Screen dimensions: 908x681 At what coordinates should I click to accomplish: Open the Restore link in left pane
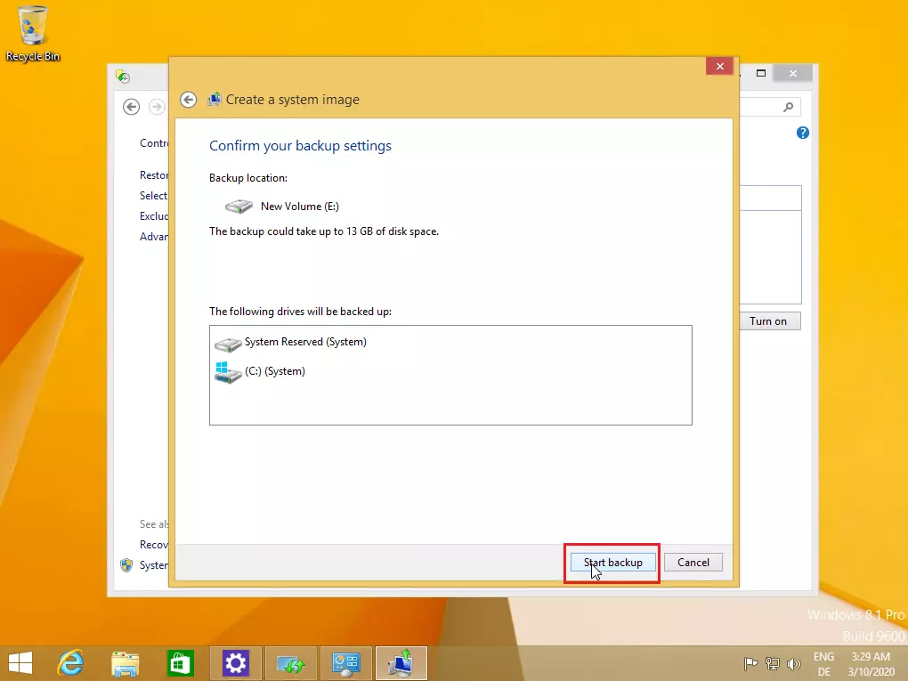(x=154, y=174)
